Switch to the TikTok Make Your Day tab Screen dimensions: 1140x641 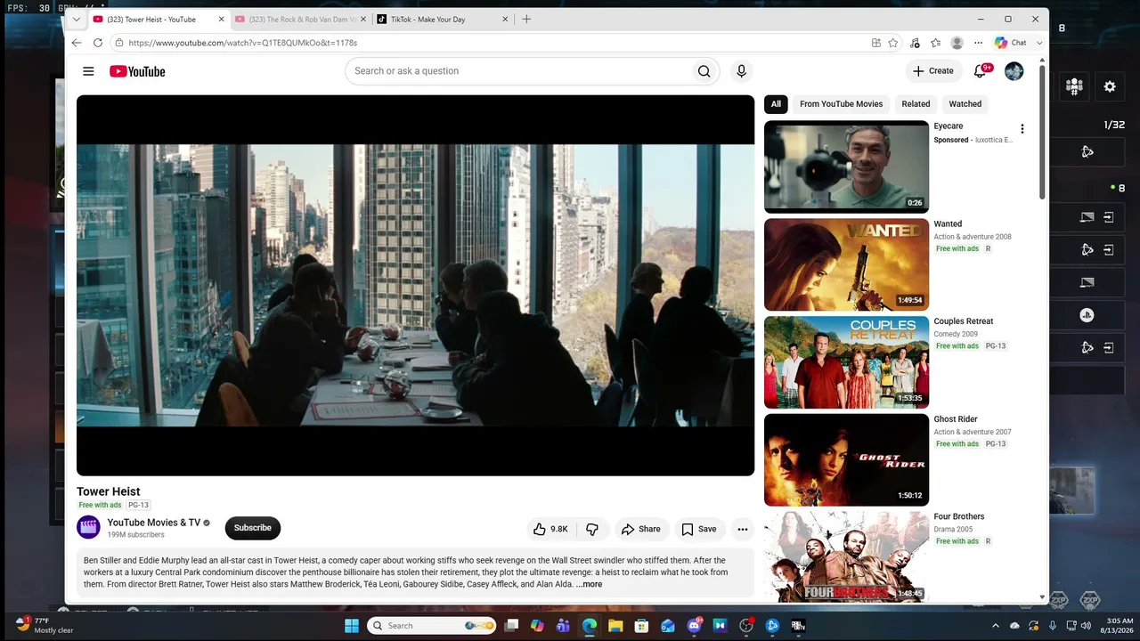(443, 19)
